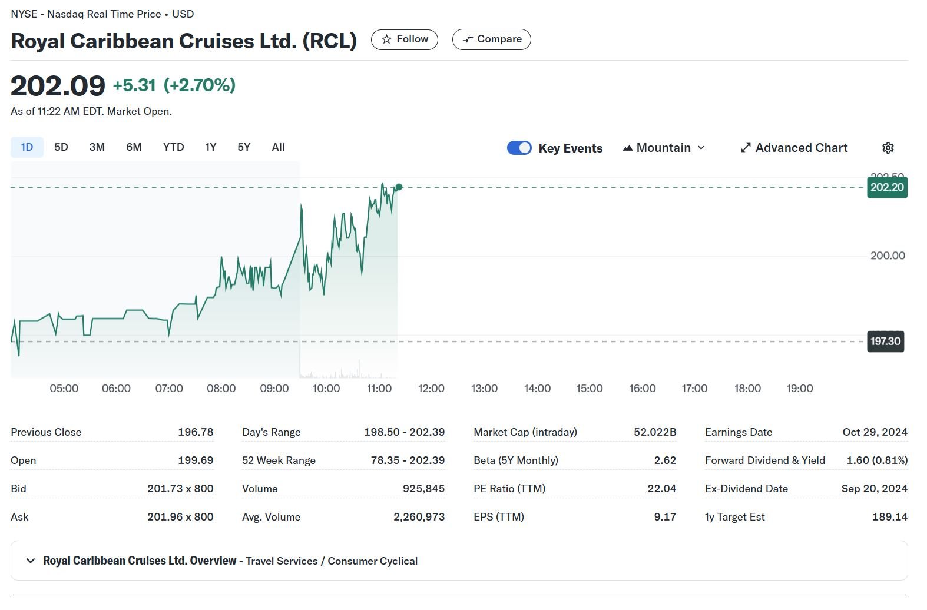This screenshot has height=610, width=927.
Task: Click the 197.30 previous close label
Action: 886,342
